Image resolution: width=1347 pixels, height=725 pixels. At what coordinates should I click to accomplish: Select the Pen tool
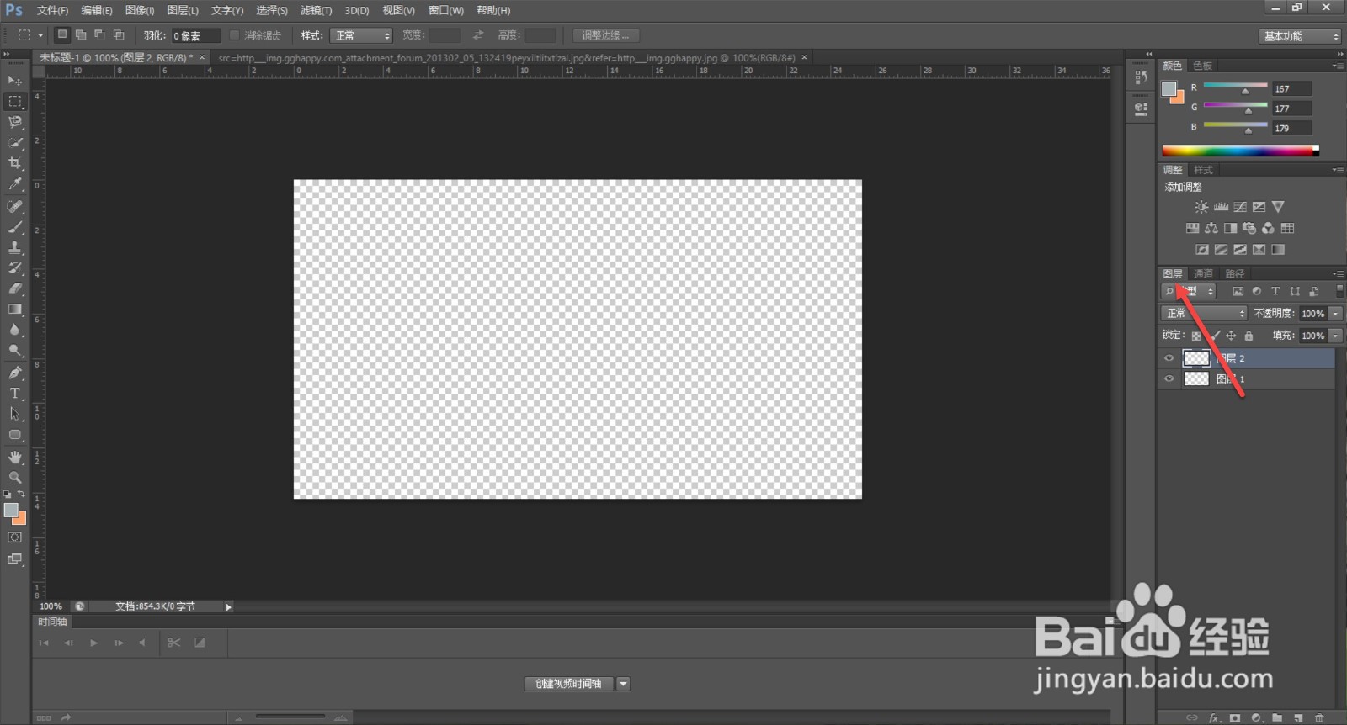point(15,373)
